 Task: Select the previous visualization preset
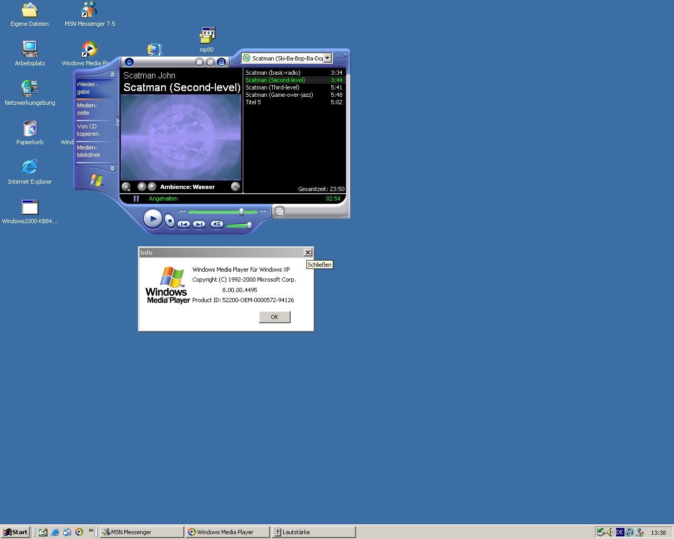pos(141,186)
